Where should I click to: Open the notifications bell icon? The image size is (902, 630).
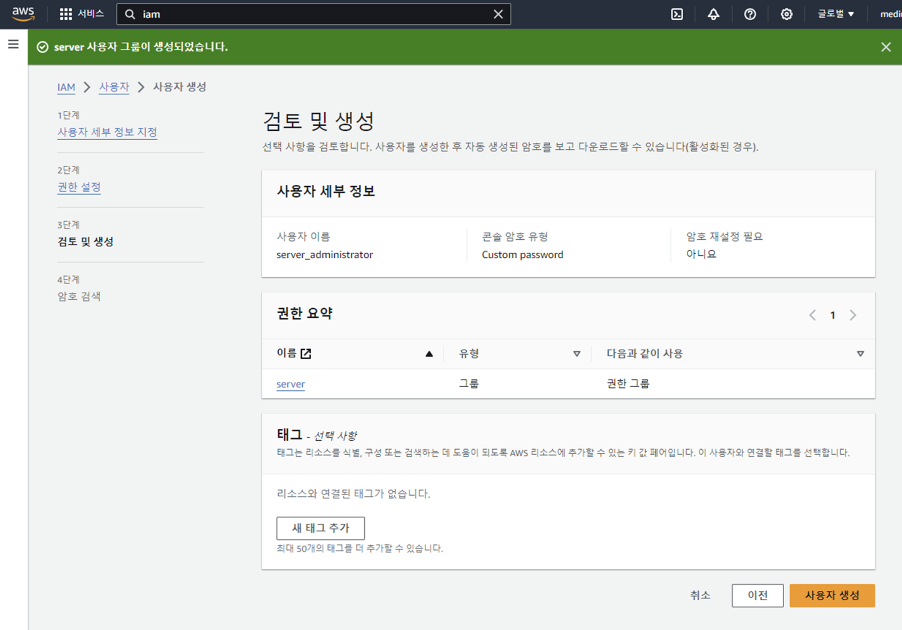(713, 14)
